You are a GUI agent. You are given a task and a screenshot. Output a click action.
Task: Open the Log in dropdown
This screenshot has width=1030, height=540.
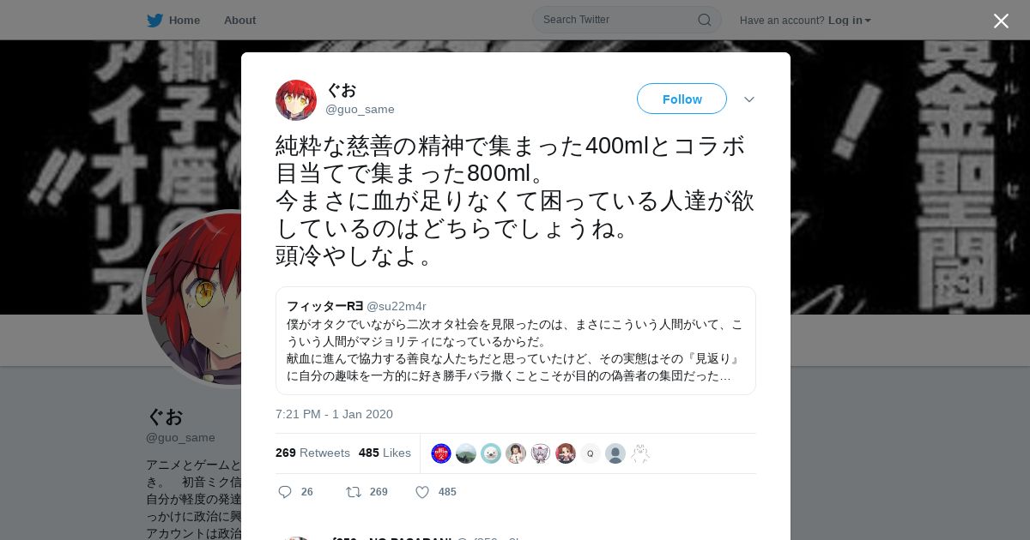coord(850,20)
